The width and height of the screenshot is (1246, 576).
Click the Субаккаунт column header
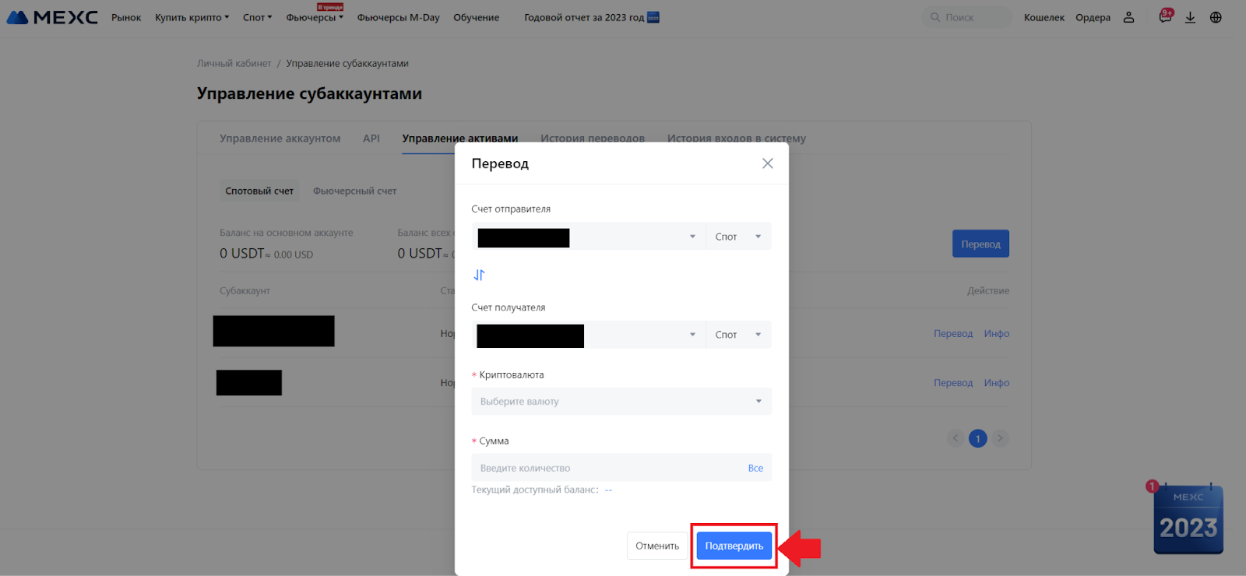click(x=245, y=290)
